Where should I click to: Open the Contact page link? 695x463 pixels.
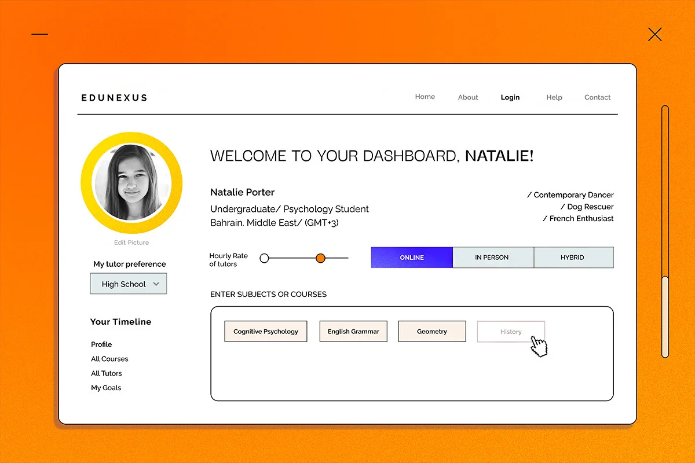point(598,97)
